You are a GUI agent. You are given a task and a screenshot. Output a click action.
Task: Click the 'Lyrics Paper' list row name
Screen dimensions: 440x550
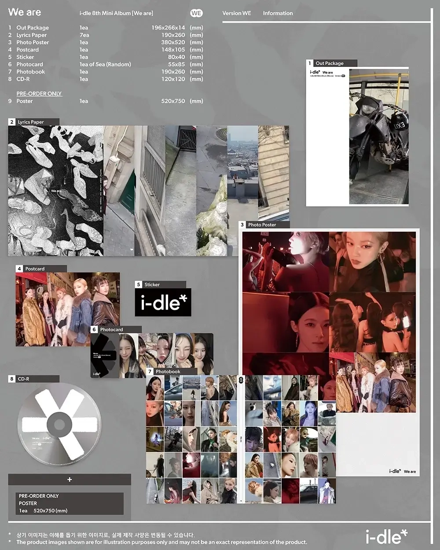pos(31,35)
